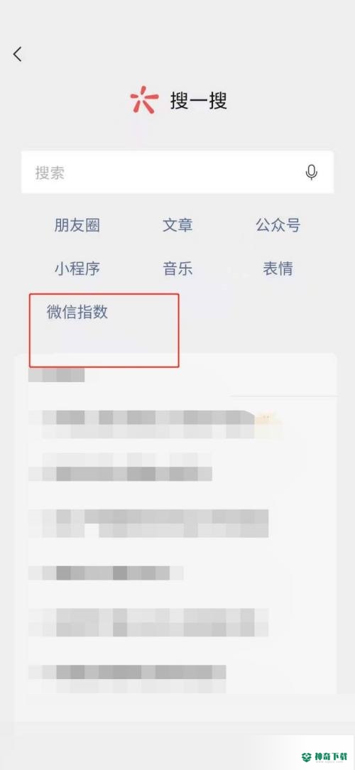Image resolution: width=355 pixels, height=770 pixels.
Task: Open the 表情 search category
Action: click(278, 269)
